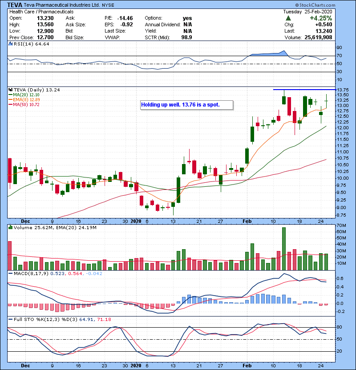
Task: Click the volume bars icon beside Volume label
Action: pos(10,228)
